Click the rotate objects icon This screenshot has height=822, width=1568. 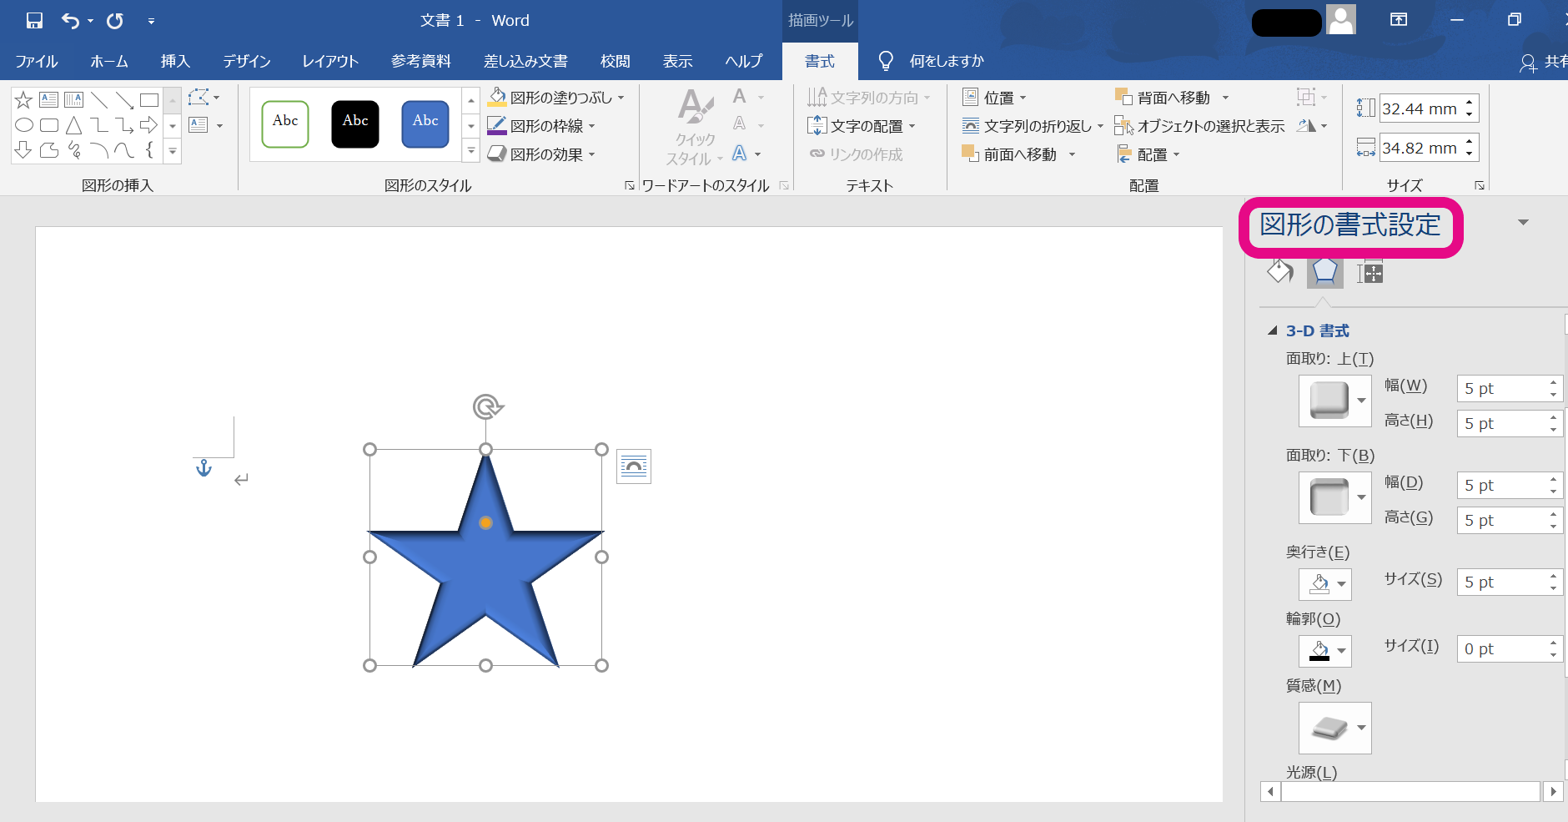(x=1311, y=126)
